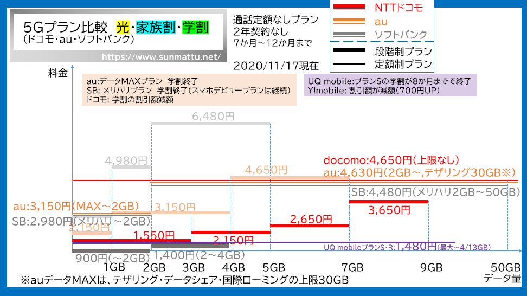Click the '9GB' axis tick label
The image size is (527, 296).
click(431, 268)
